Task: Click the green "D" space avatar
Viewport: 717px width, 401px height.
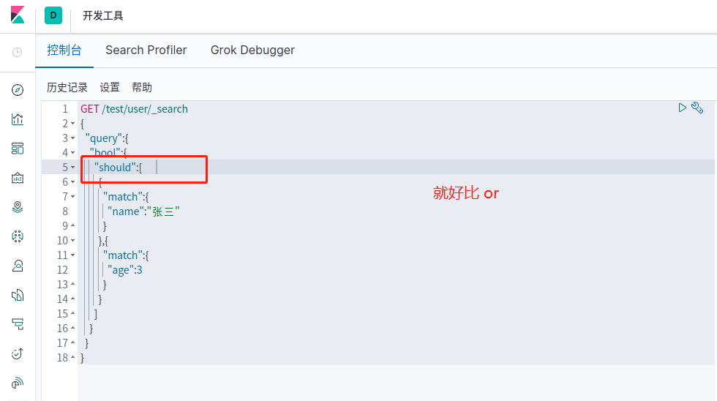Action: [53, 15]
